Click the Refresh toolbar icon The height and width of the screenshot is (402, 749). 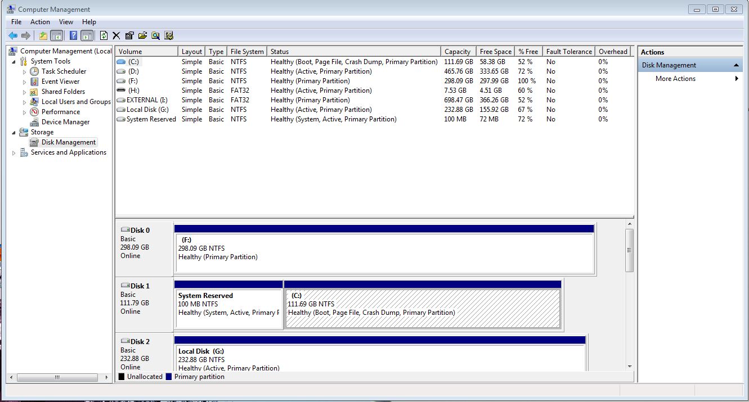[104, 35]
